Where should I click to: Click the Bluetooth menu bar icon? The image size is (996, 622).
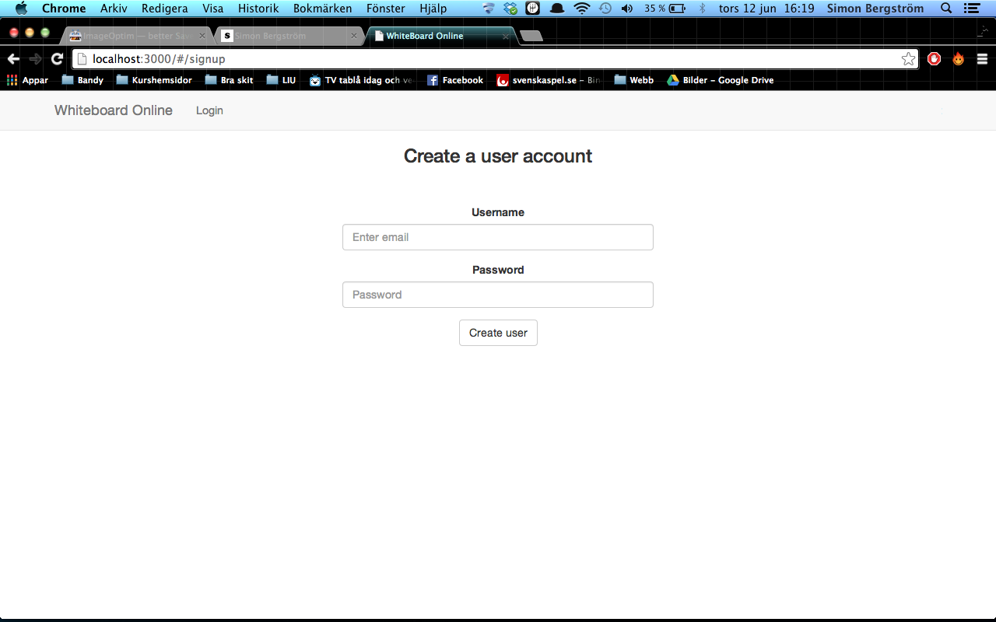click(x=702, y=9)
